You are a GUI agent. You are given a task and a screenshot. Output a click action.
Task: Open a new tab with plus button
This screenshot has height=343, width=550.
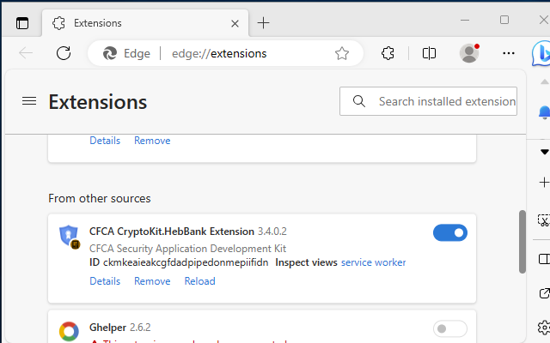[x=263, y=23]
